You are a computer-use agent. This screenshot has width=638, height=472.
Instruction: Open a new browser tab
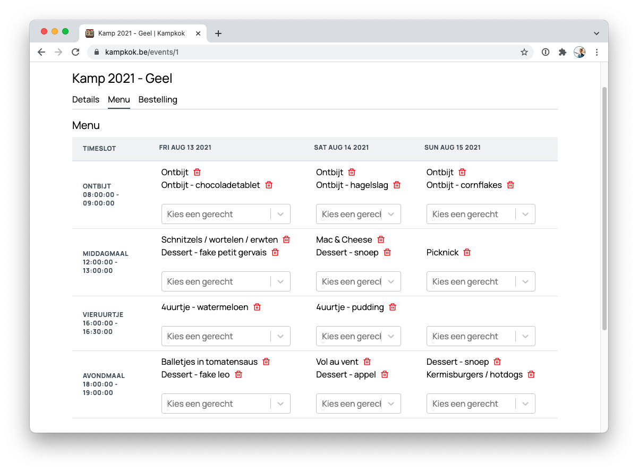(x=218, y=33)
